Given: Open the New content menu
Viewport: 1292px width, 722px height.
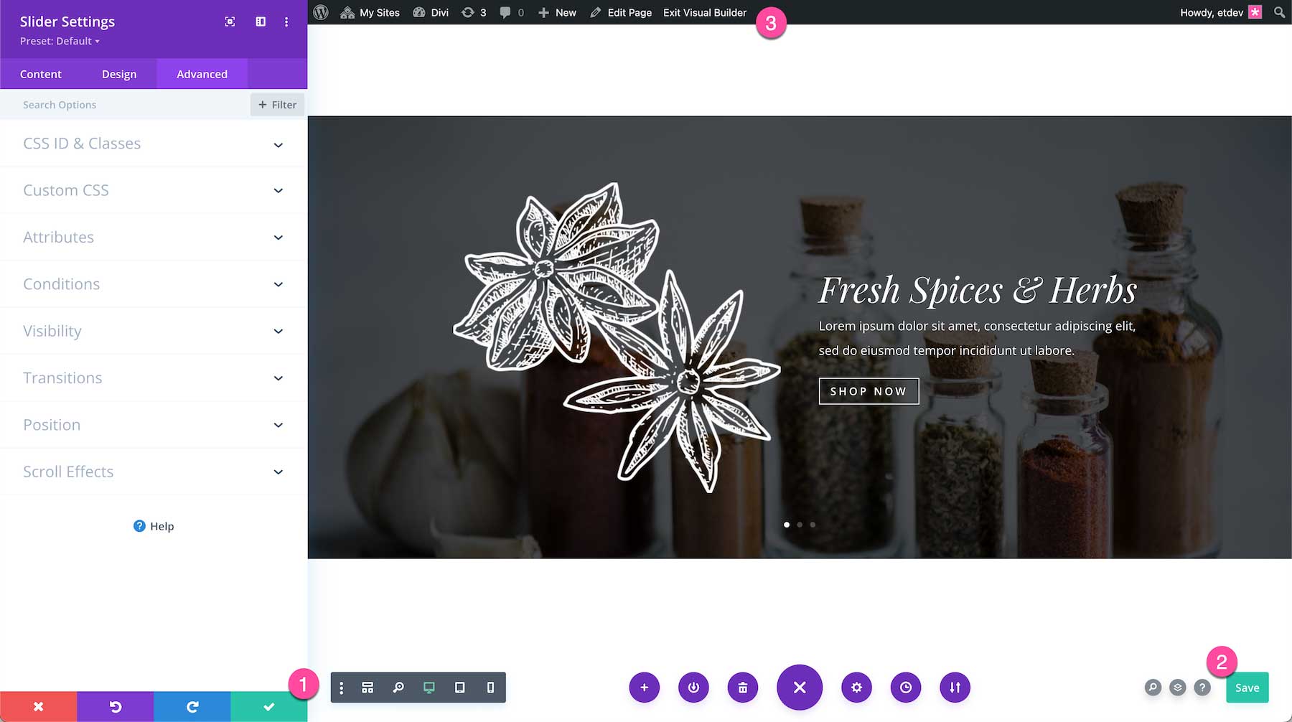Looking at the screenshot, I should pyautogui.click(x=557, y=12).
